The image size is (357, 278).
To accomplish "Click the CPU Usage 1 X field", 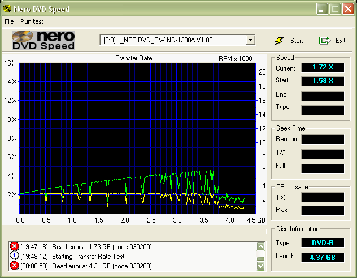I will point(323,197).
